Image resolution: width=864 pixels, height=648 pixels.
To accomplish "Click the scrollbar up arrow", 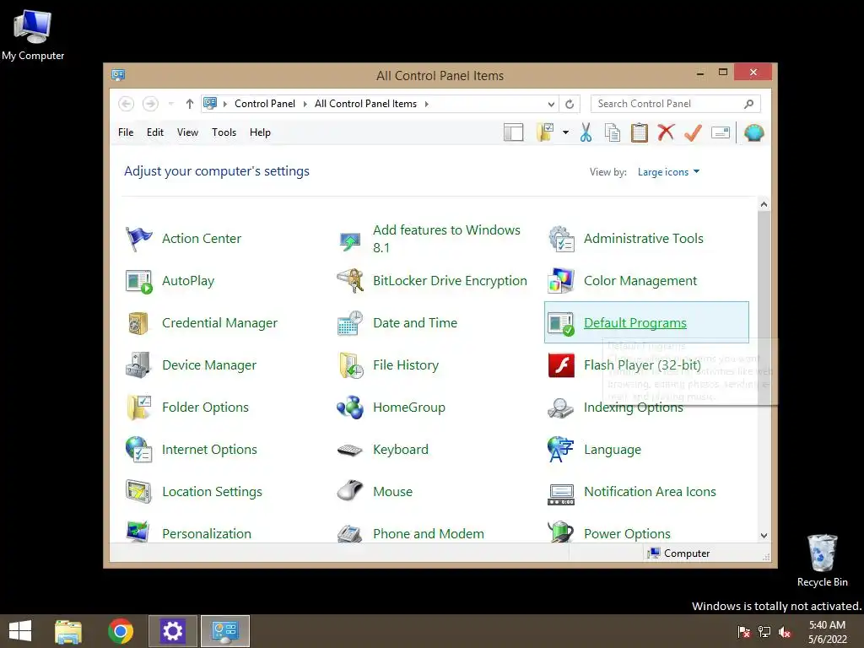I will coord(764,204).
